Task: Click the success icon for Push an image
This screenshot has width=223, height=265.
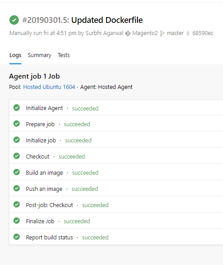Action: click(17, 188)
